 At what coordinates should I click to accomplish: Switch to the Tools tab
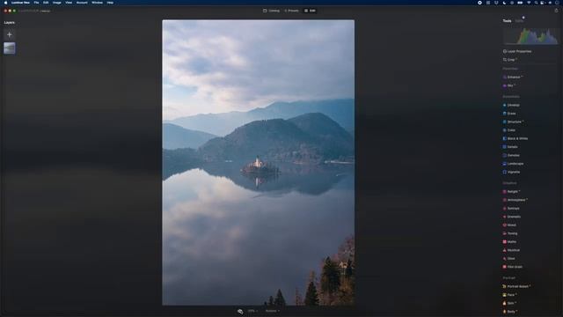tap(507, 21)
